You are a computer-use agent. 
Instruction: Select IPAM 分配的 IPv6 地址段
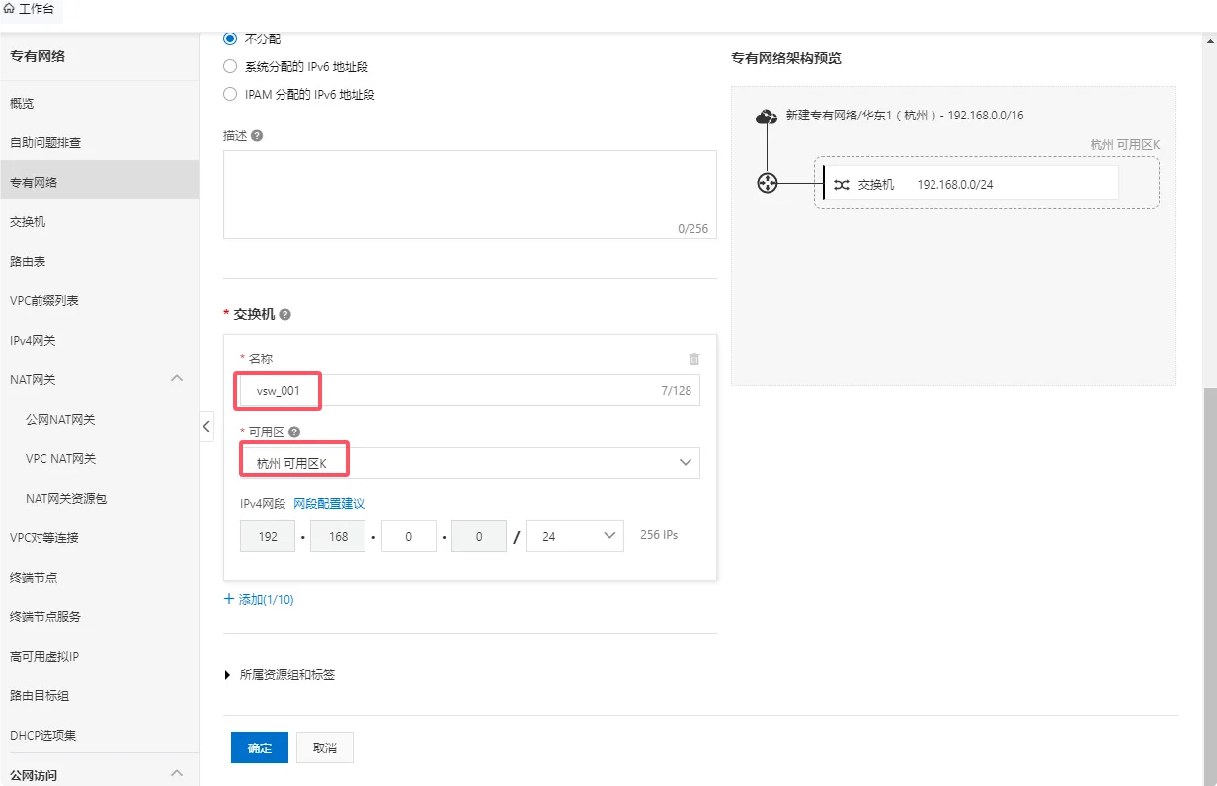[229, 94]
